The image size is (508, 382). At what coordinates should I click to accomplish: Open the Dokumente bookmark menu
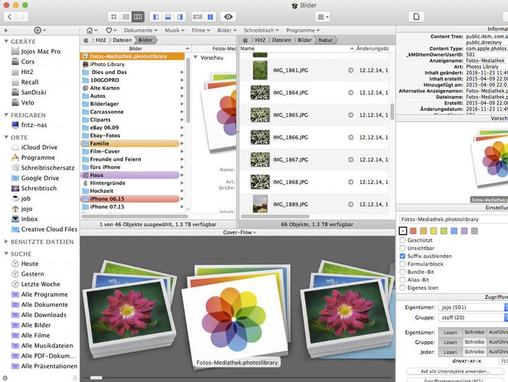coord(141,30)
